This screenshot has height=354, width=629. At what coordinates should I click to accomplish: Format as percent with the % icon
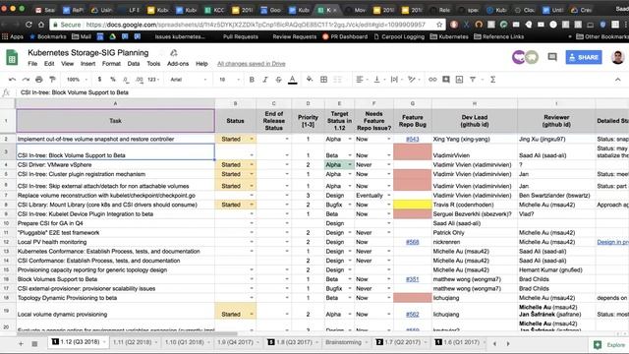pos(113,80)
